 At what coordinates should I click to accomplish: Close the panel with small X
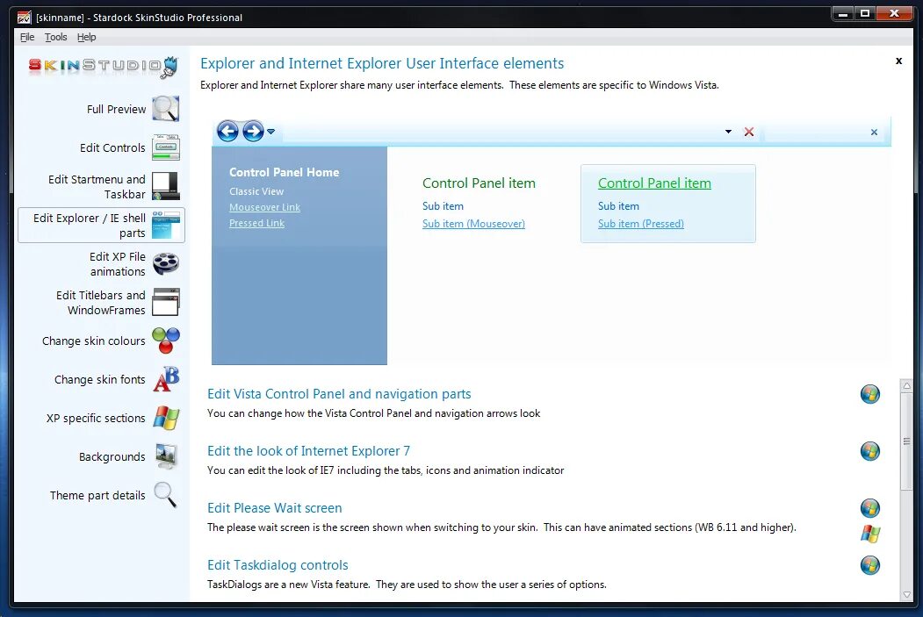pyautogui.click(x=898, y=61)
